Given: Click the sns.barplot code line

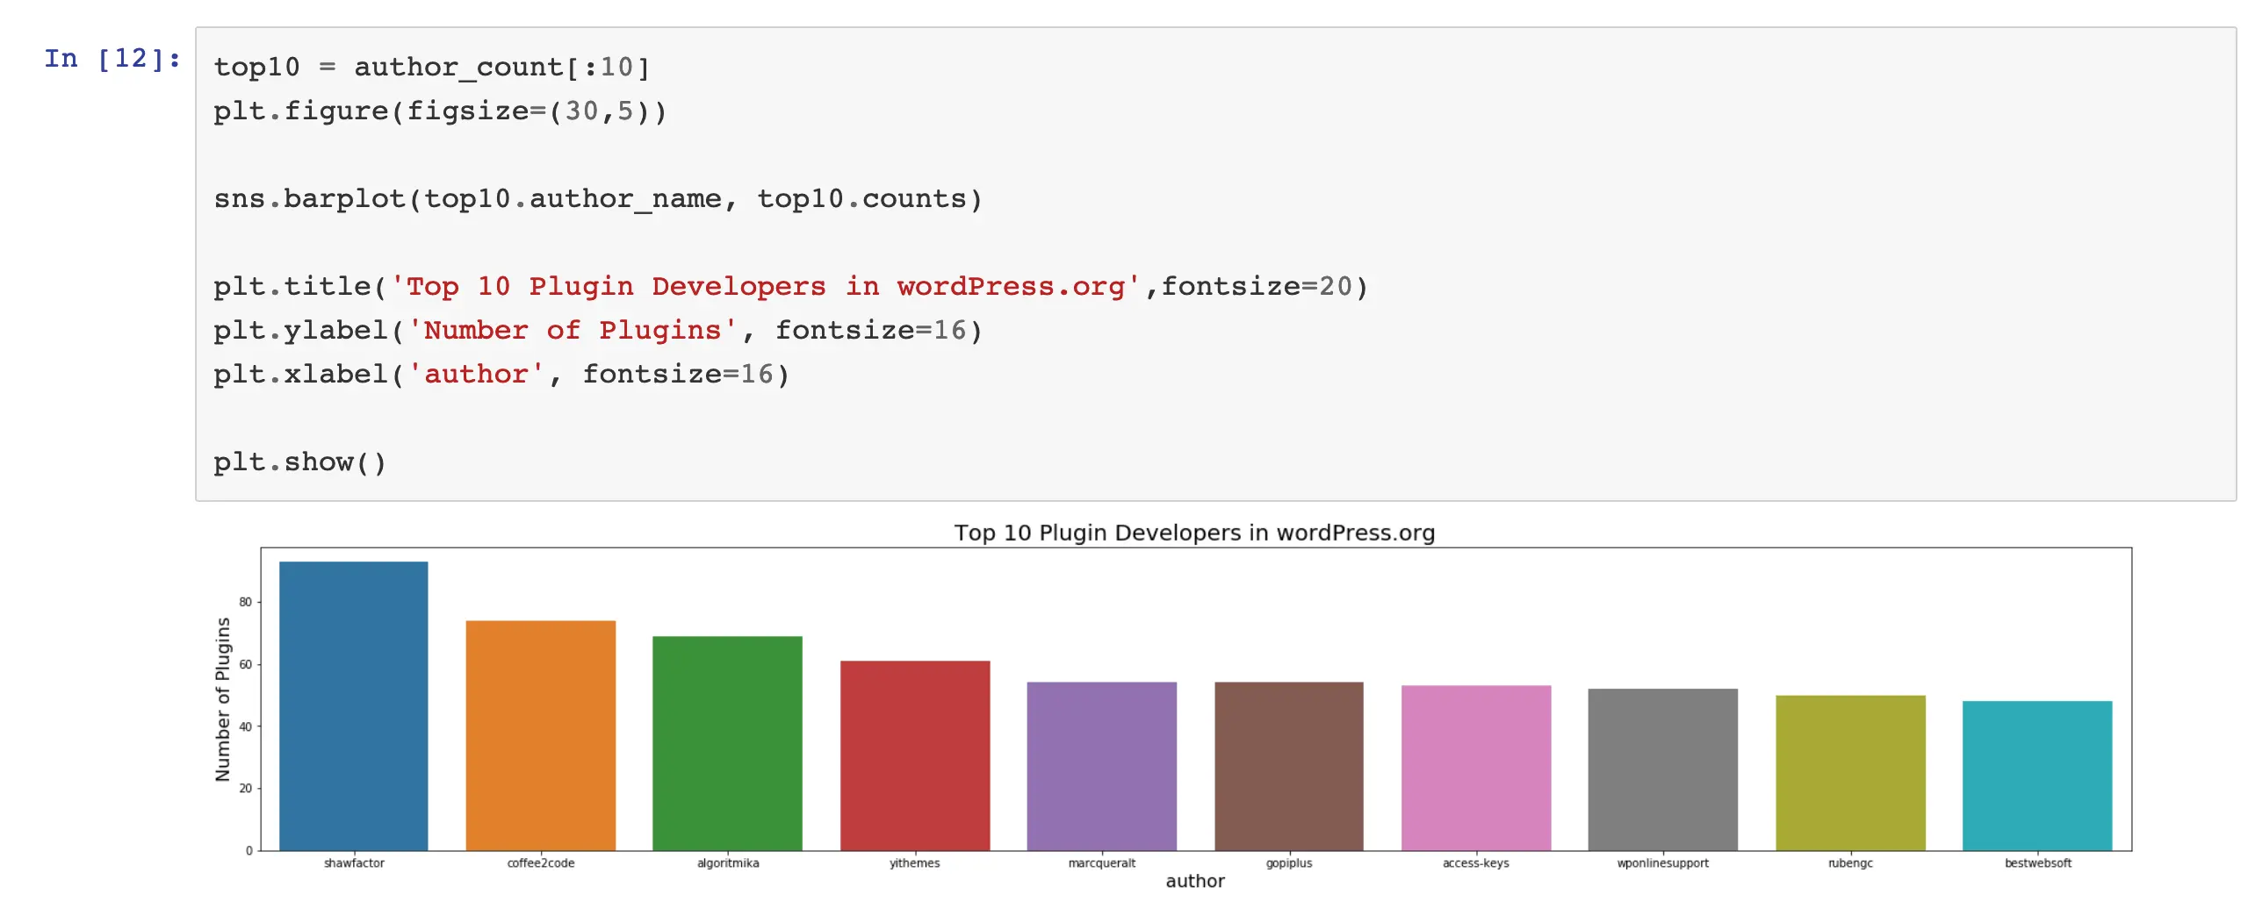Looking at the screenshot, I should click(x=598, y=199).
